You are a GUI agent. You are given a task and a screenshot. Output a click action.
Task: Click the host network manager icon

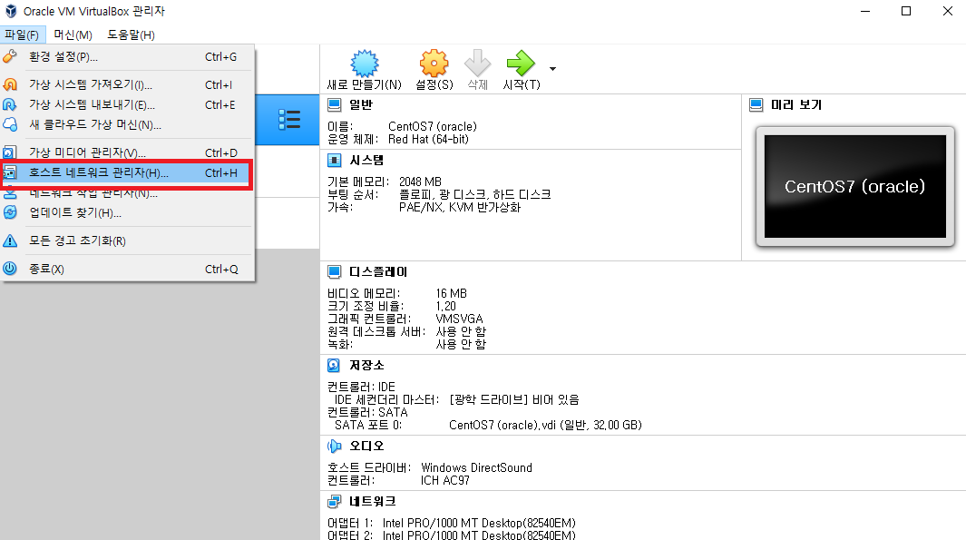[x=10, y=172]
